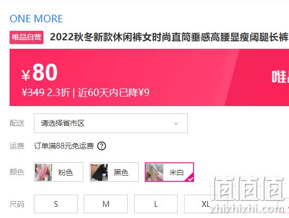This screenshot has height=218, width=289.
Task: Click the checkmark on selected 米白 option
Action: pos(190,179)
